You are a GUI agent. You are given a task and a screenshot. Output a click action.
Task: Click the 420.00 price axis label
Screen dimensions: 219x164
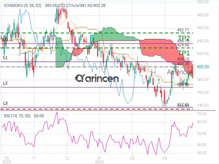tap(203, 53)
